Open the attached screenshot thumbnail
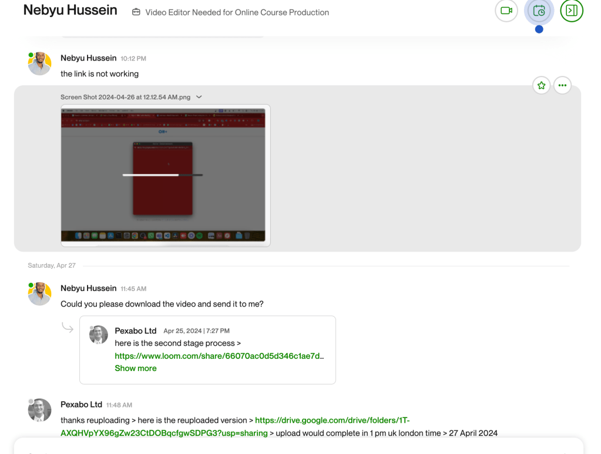This screenshot has width=601, height=454. pyautogui.click(x=166, y=175)
